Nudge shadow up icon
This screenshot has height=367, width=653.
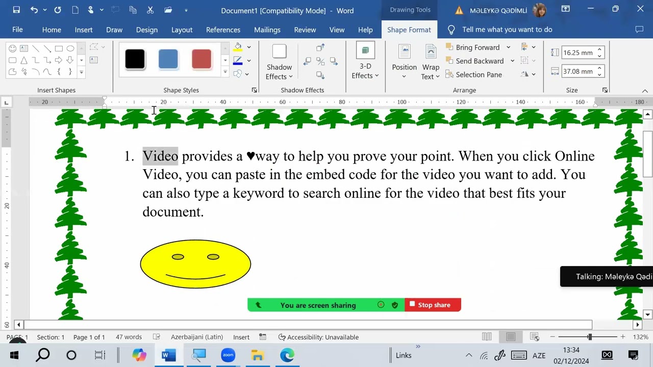(x=320, y=47)
